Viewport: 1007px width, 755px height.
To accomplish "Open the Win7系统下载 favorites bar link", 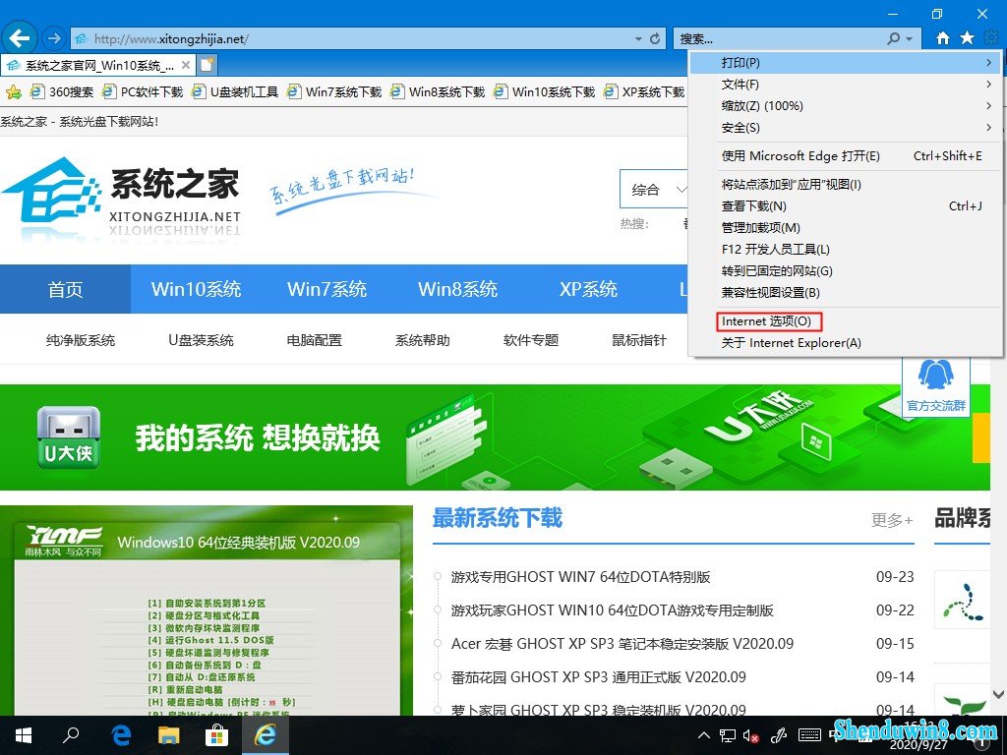I will point(334,91).
